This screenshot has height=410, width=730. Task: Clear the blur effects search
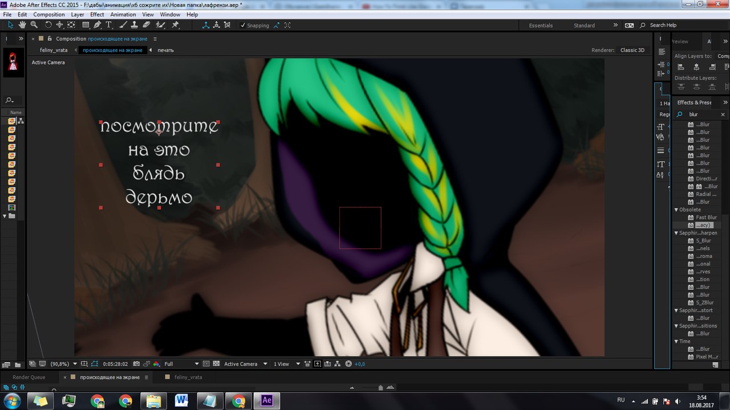coord(723,114)
